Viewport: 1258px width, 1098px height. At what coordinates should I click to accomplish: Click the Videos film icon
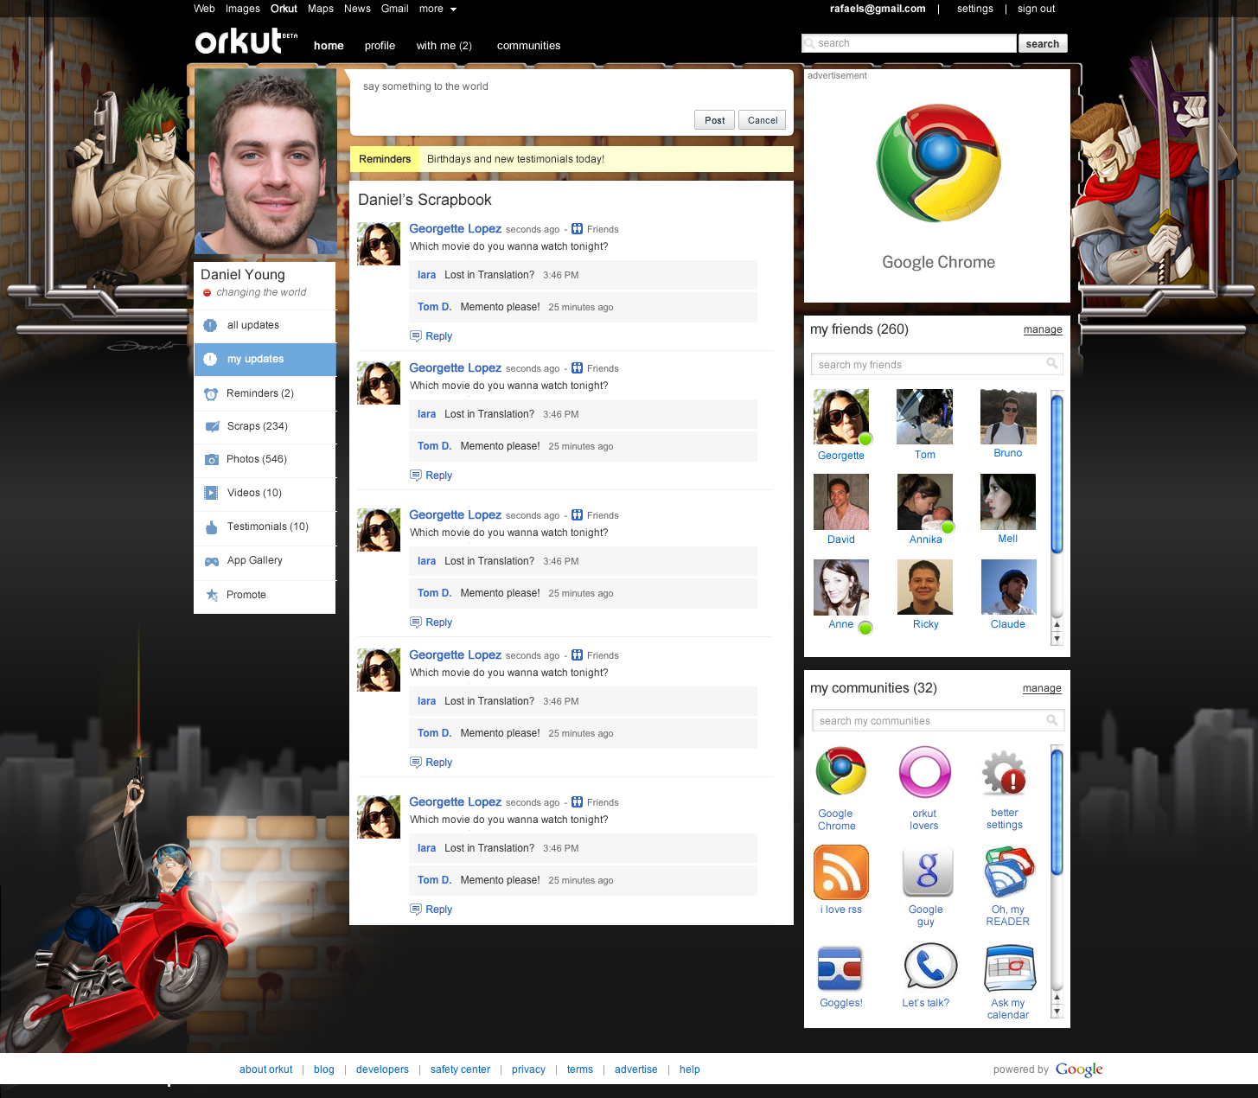tap(211, 493)
